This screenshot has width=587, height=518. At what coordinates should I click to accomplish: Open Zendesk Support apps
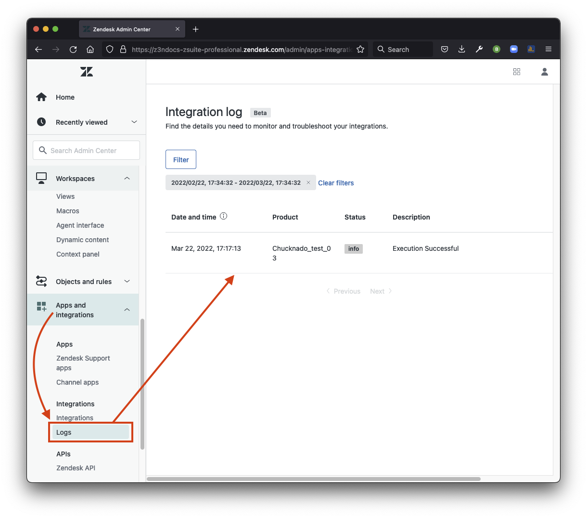click(x=83, y=363)
